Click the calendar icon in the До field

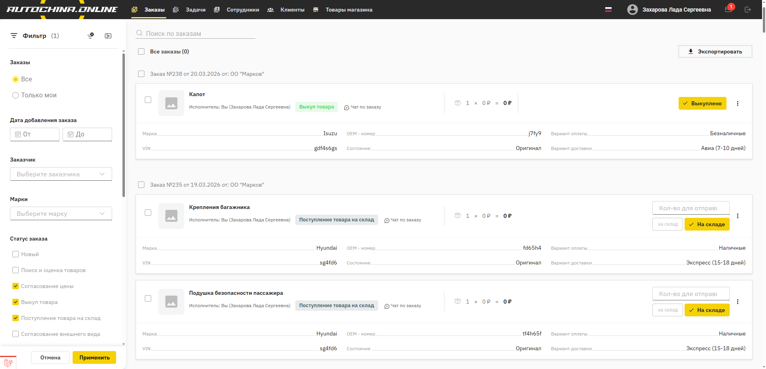(71, 134)
